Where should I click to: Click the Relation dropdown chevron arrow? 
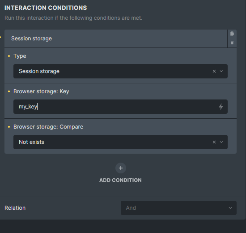230,208
